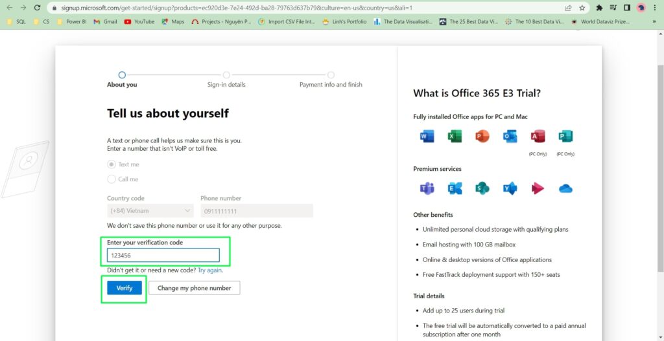This screenshot has width=664, height=341.
Task: Click the Excel app icon
Action: point(455,137)
